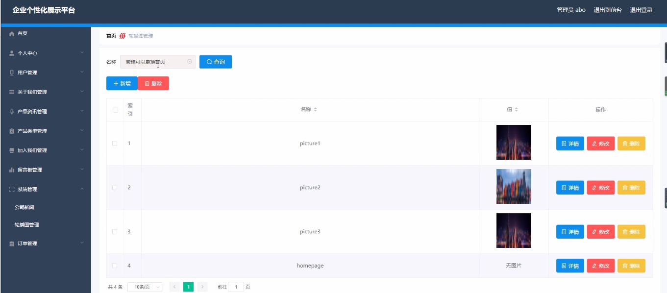Viewport: 667px width, 293px height.
Task: Open the 10条/页 page size dropdown
Action: point(145,287)
